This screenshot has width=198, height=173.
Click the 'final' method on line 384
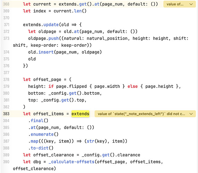click(x=37, y=121)
